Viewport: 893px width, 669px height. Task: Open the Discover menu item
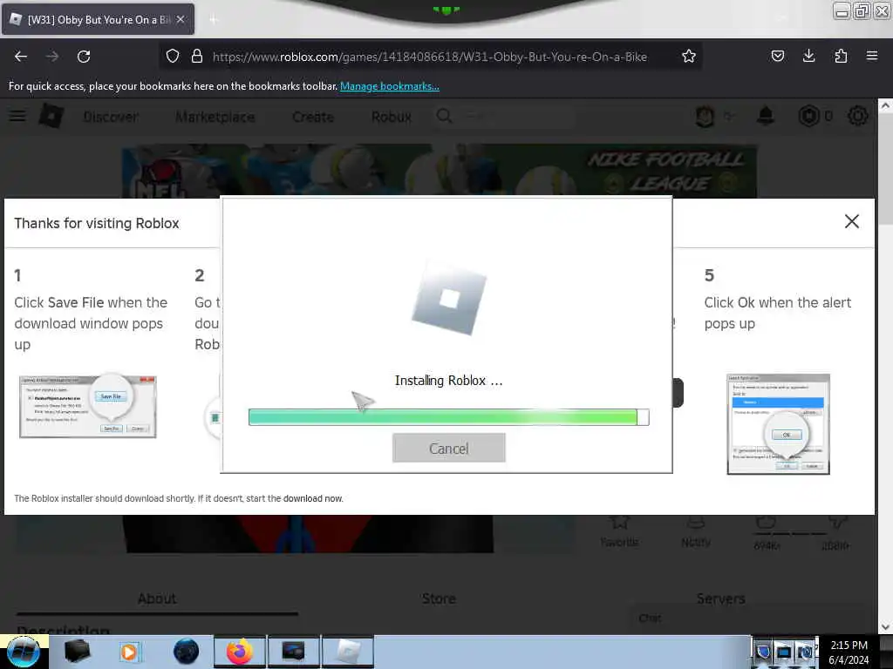(111, 117)
